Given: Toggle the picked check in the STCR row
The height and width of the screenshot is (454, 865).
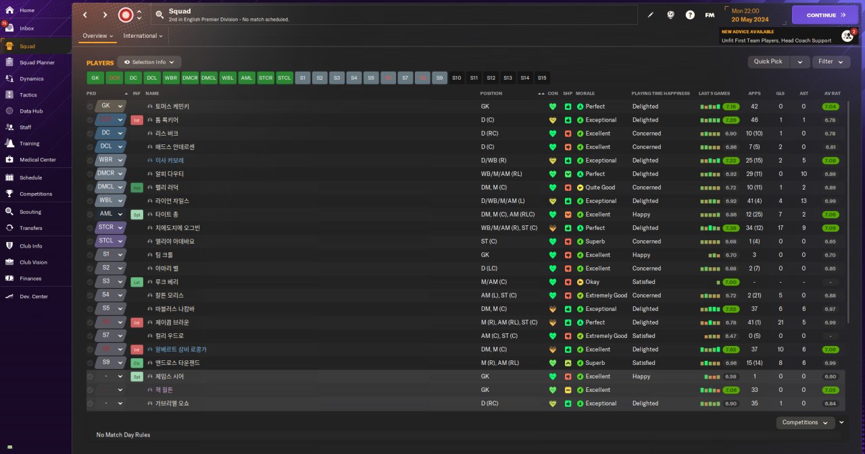Looking at the screenshot, I should [x=91, y=228].
